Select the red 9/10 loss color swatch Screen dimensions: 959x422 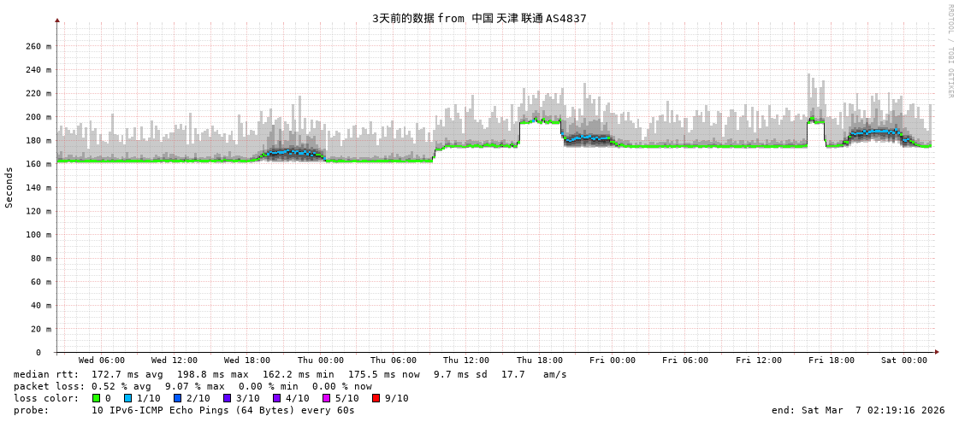376,398
